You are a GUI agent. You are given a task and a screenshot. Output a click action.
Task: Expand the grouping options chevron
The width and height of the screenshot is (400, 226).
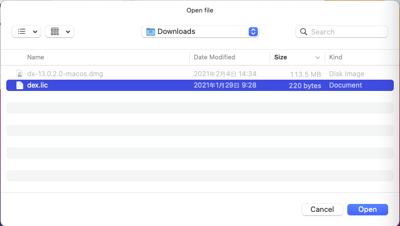68,32
